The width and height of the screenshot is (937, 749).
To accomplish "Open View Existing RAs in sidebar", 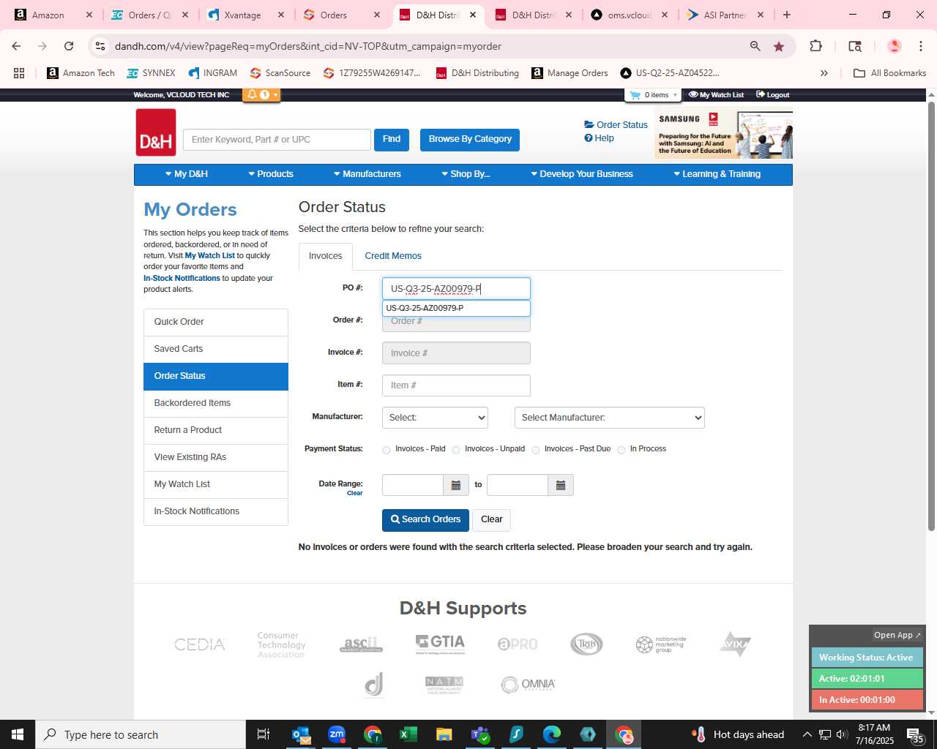I will 216,457.
